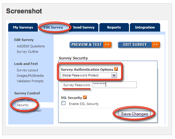The image size is (175, 139).
Task: Click orange arrows on Preview & Test button
Action: pyautogui.click(x=107, y=45)
